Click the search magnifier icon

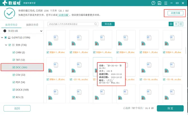(95, 24)
